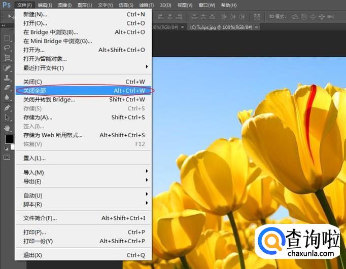Open the 图像(I) menu
The image size is (346, 269).
[x=65, y=5]
